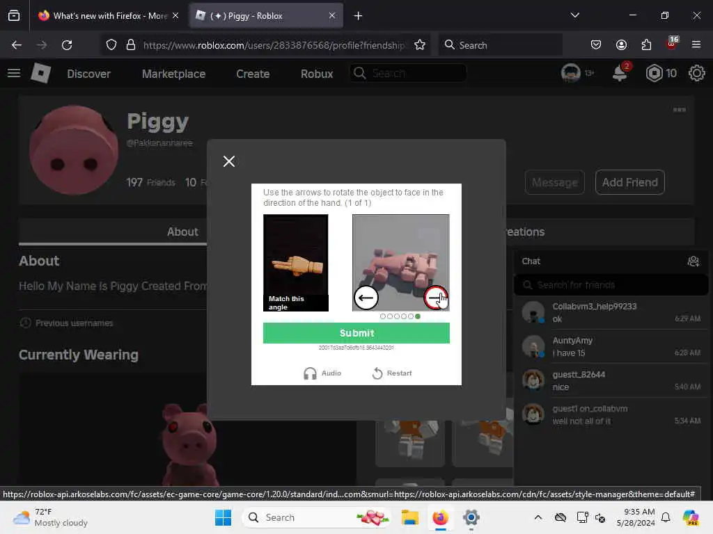Go back in Firefox
This screenshot has height=534, width=713.
[x=17, y=45]
